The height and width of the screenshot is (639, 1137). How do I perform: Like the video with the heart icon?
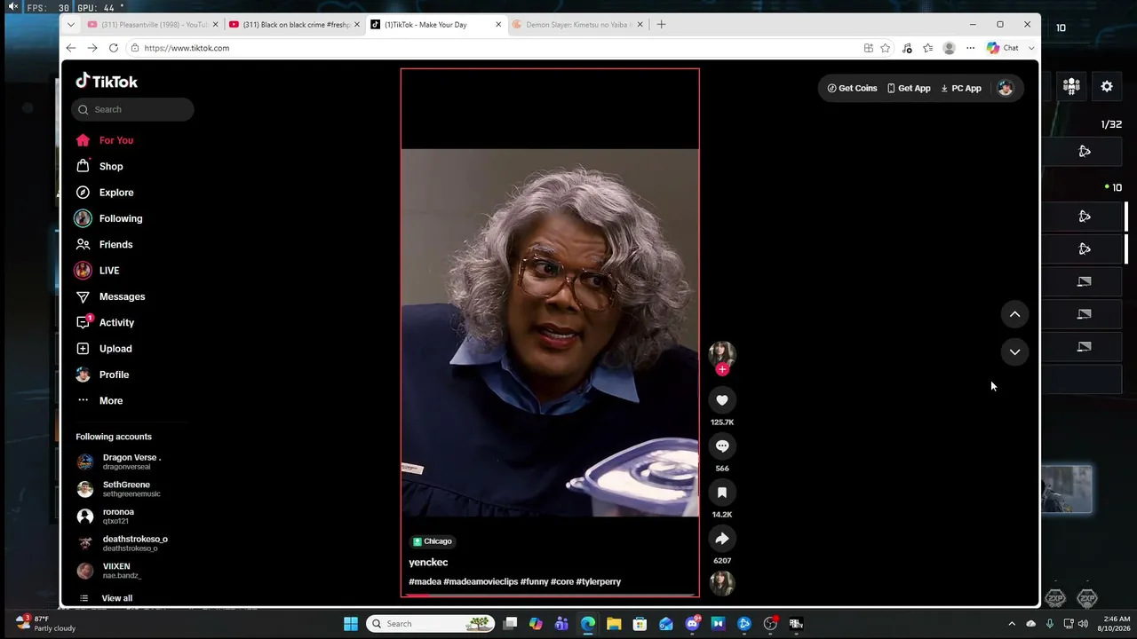pos(722,400)
